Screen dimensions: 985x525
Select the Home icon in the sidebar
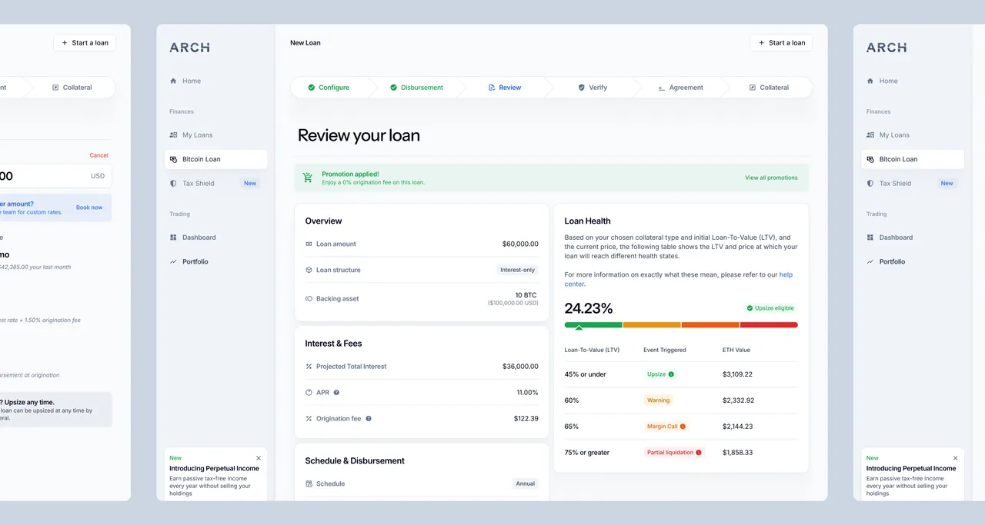coord(172,80)
